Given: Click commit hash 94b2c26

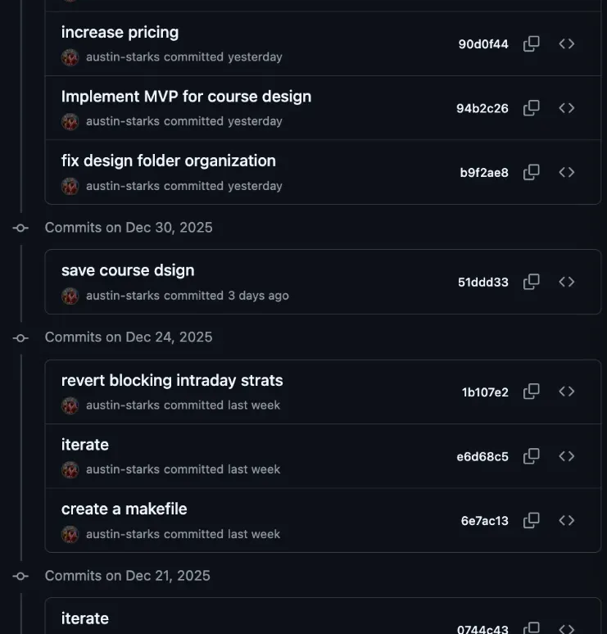Looking at the screenshot, I should [482, 108].
